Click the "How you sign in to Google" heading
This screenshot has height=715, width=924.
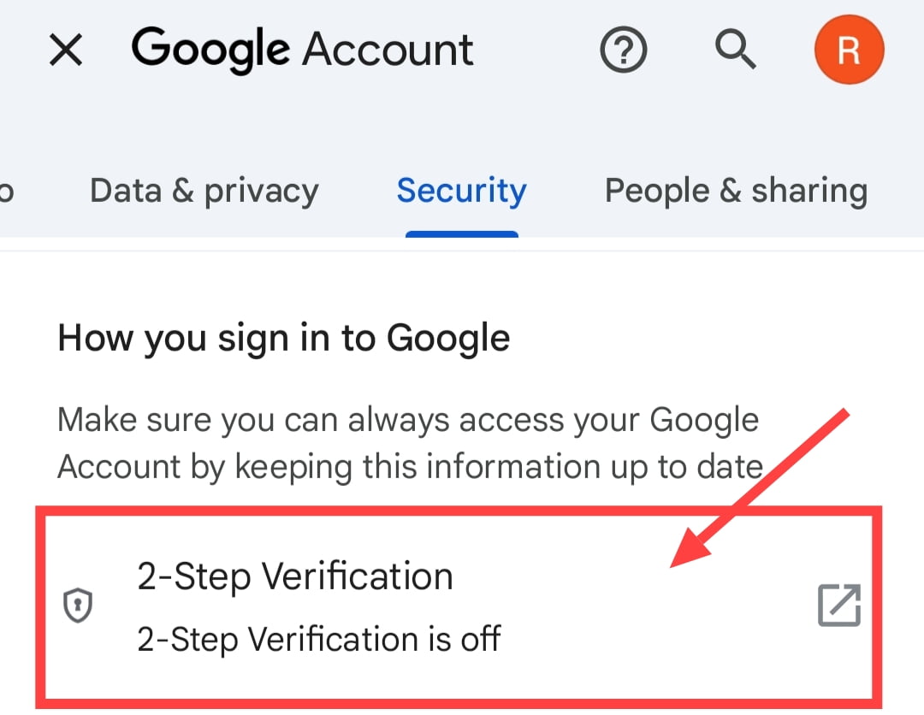click(x=283, y=339)
